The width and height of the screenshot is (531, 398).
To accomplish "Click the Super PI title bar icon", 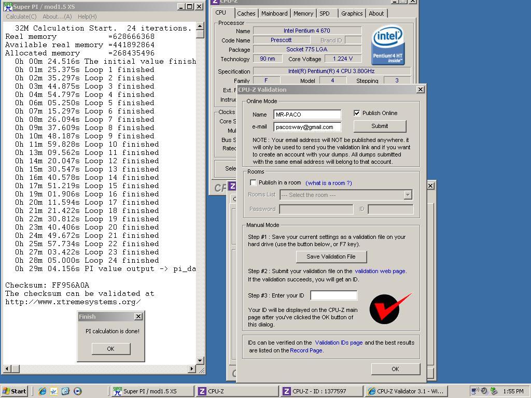I will coord(7,6).
